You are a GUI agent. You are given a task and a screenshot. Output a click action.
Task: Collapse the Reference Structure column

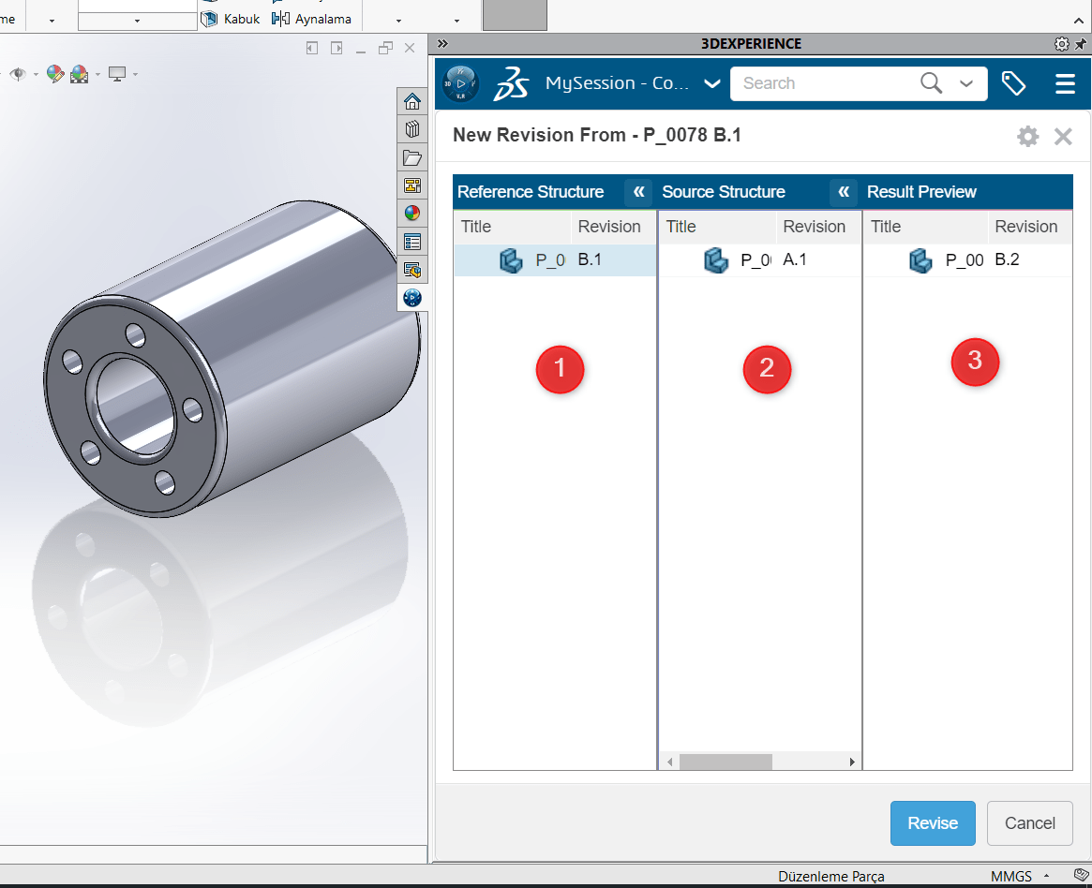coord(638,191)
